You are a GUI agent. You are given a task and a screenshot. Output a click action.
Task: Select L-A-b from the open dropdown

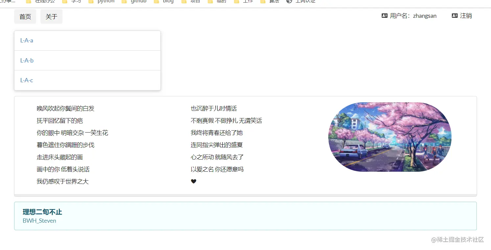(x=27, y=60)
